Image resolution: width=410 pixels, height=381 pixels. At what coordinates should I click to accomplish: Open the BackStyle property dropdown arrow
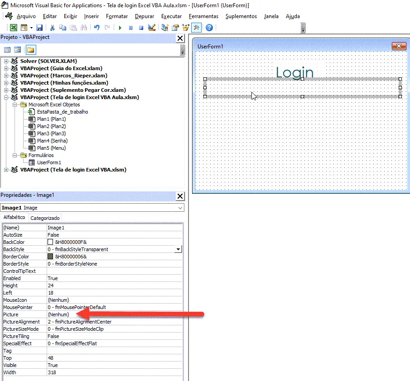pyautogui.click(x=178, y=249)
